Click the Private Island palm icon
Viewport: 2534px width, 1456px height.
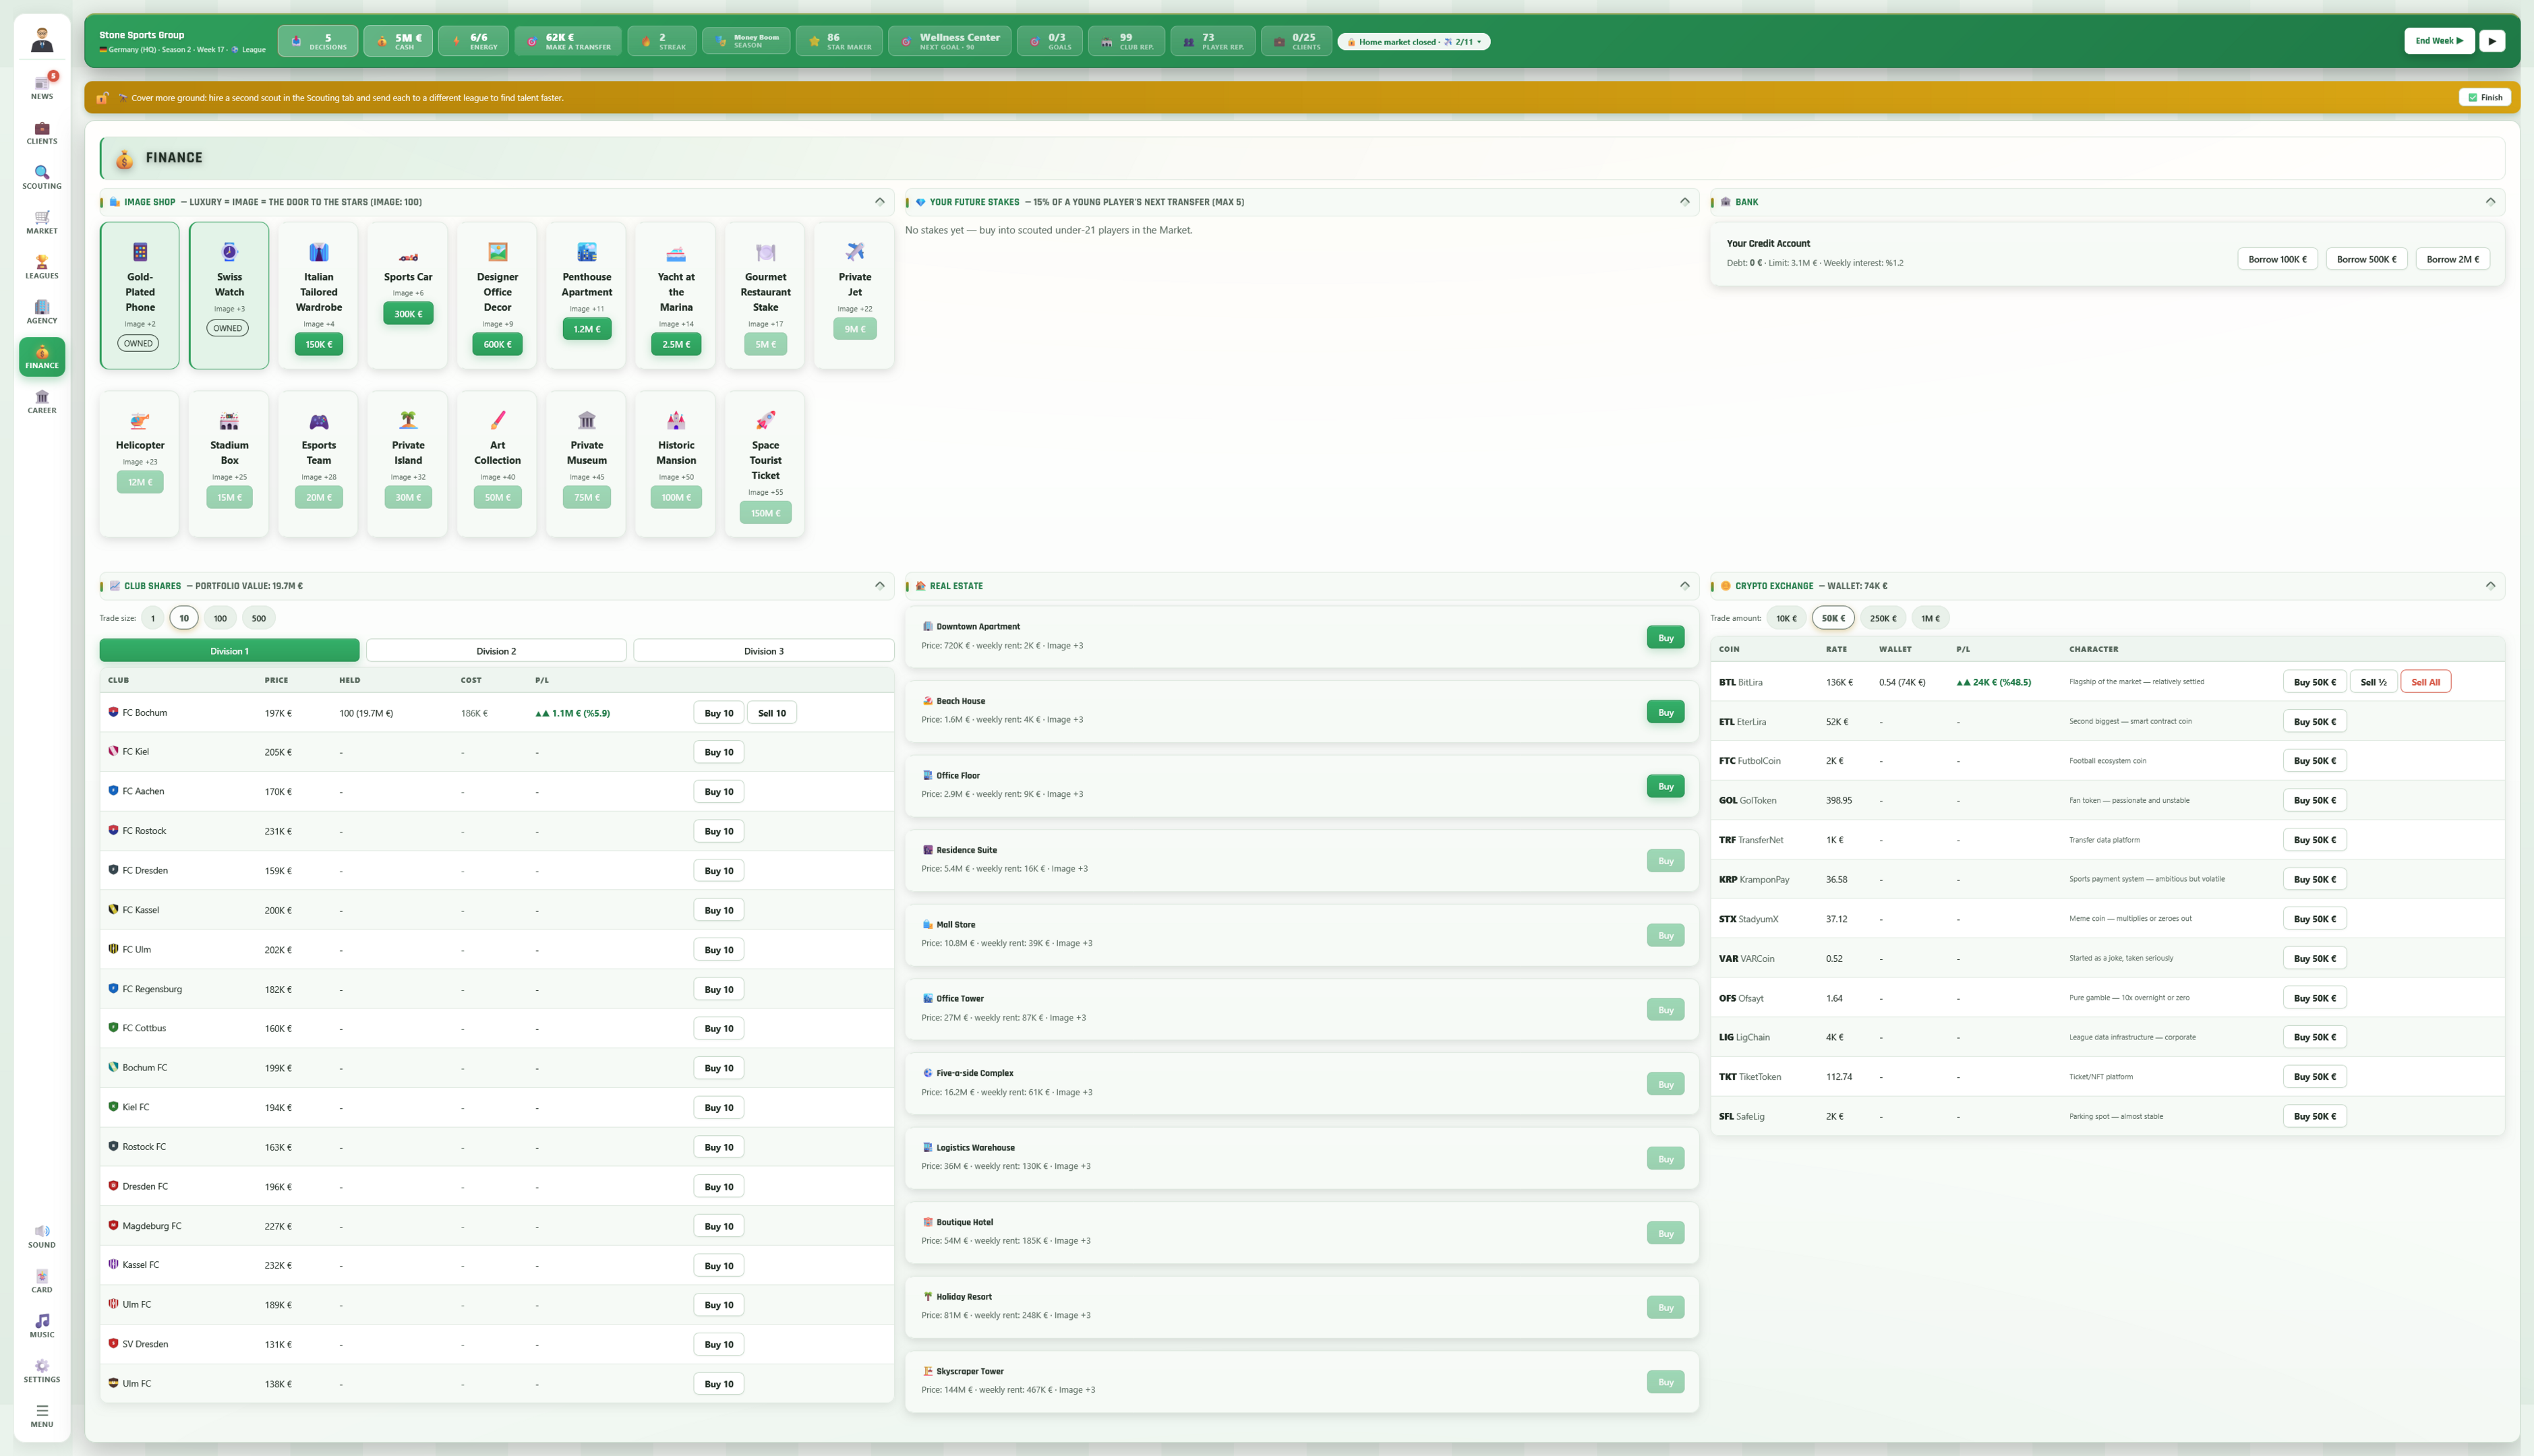(x=408, y=420)
